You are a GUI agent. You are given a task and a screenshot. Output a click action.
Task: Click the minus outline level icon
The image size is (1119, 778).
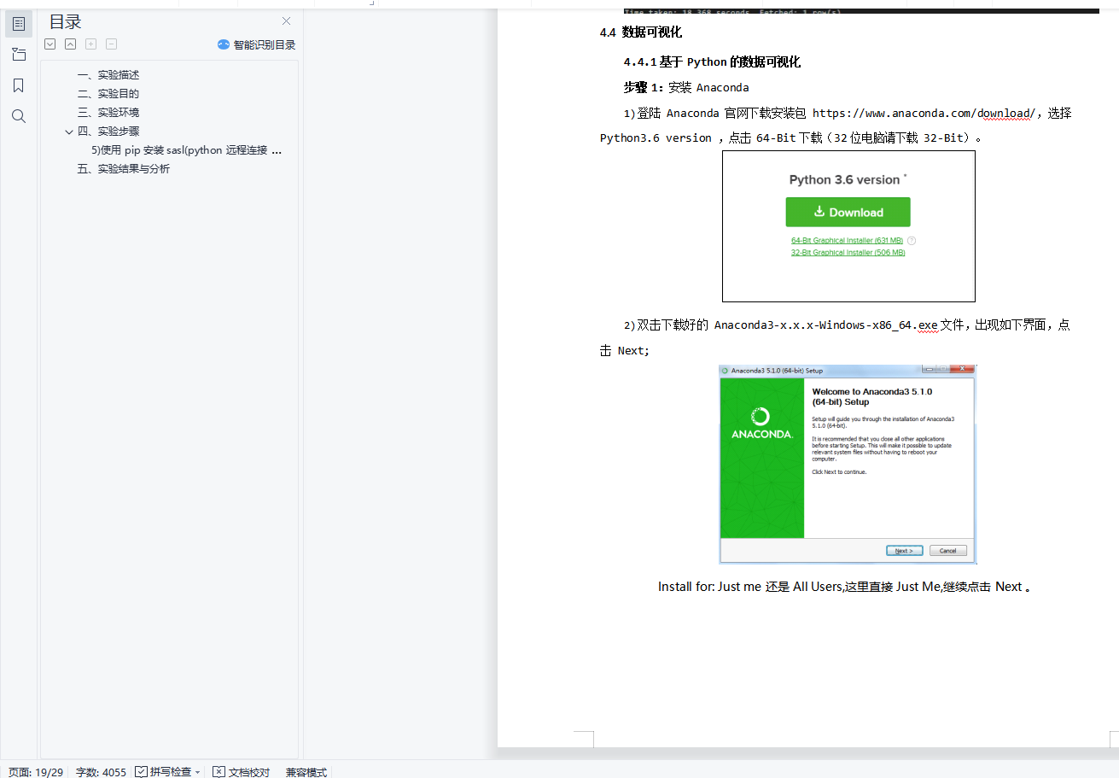point(112,44)
